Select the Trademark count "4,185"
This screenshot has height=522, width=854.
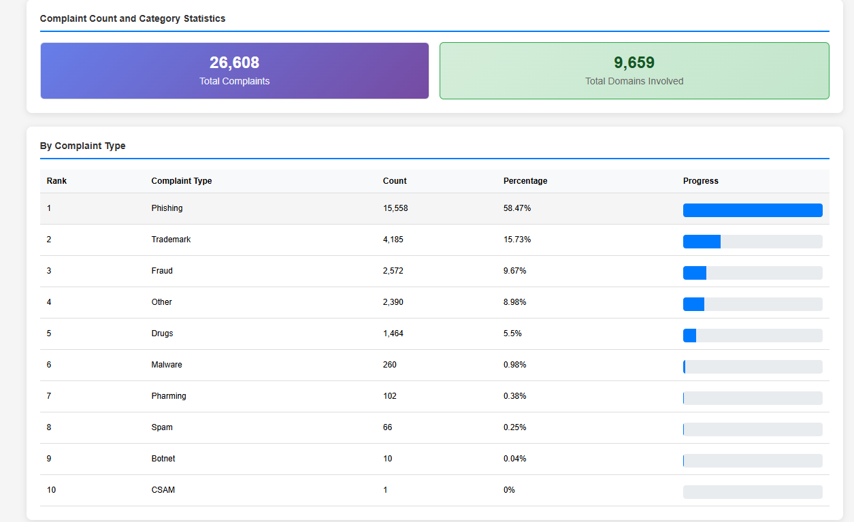pos(393,240)
